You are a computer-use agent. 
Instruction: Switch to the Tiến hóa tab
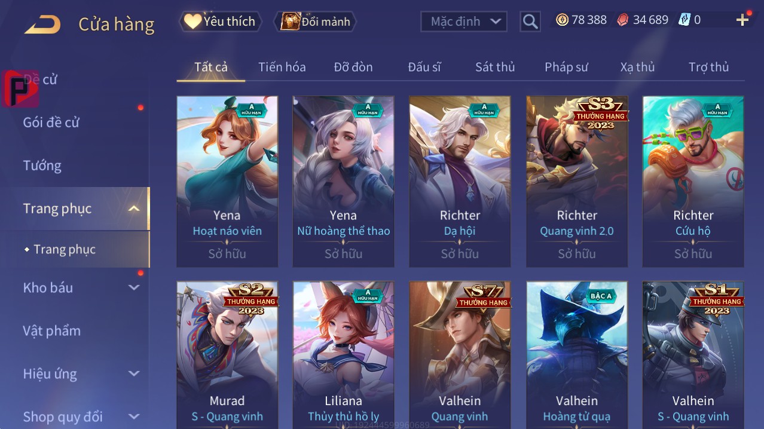point(282,67)
